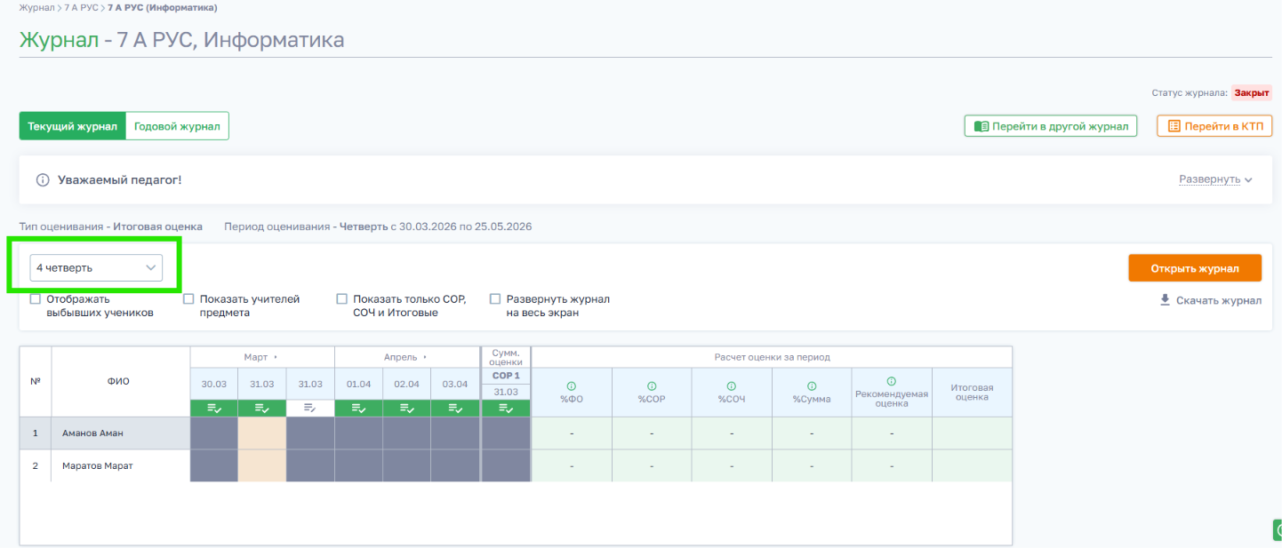Viewport: 1282px width, 548px height.
Task: Click the topic icon under СОР 1
Action: click(x=506, y=409)
